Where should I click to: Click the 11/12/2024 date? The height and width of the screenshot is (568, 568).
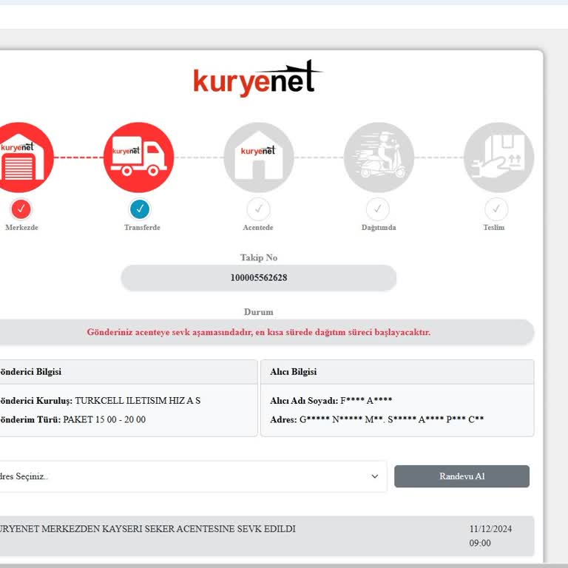pos(490,529)
